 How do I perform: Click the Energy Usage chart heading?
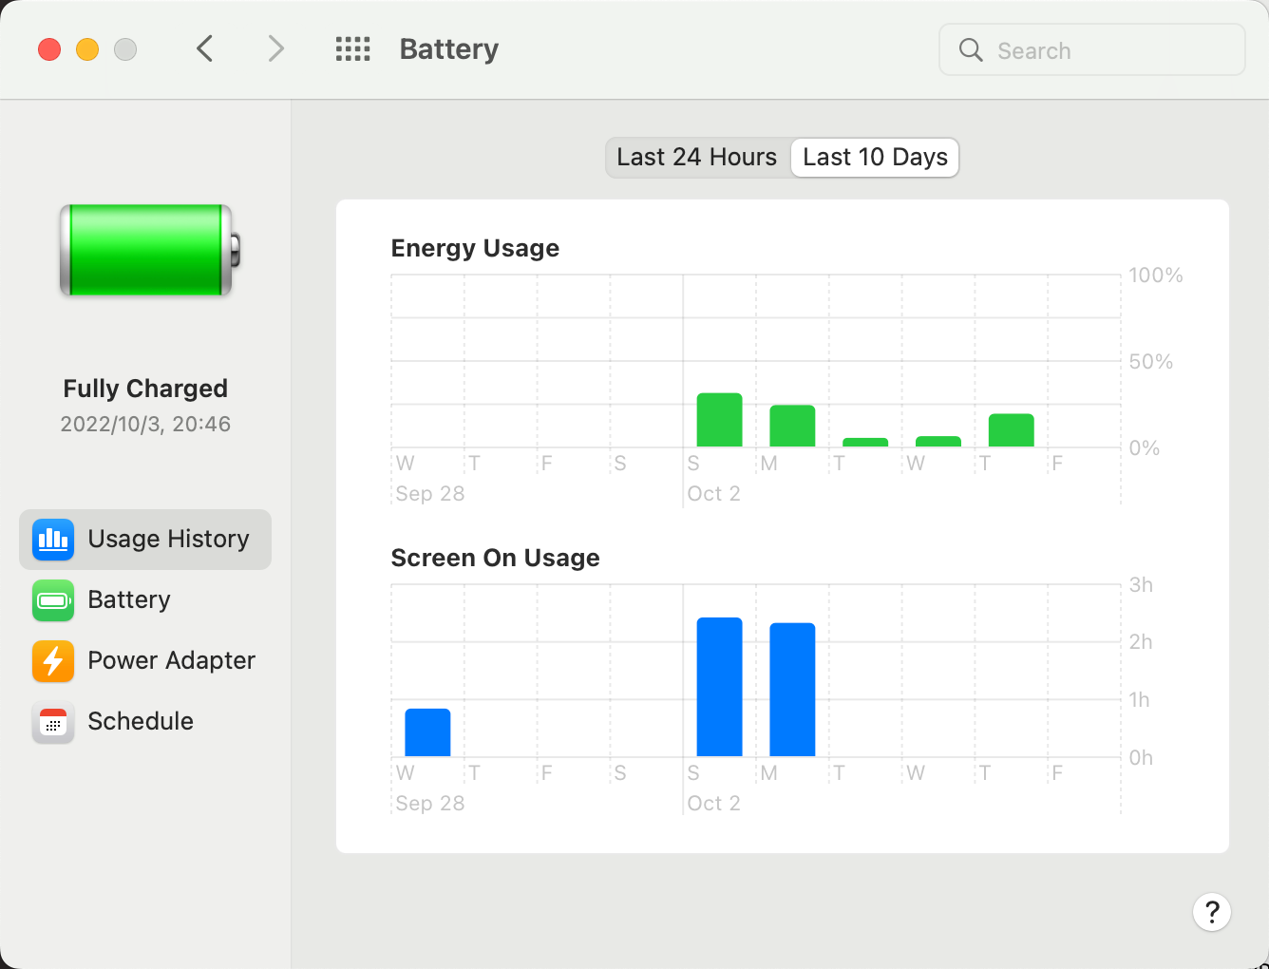(475, 248)
